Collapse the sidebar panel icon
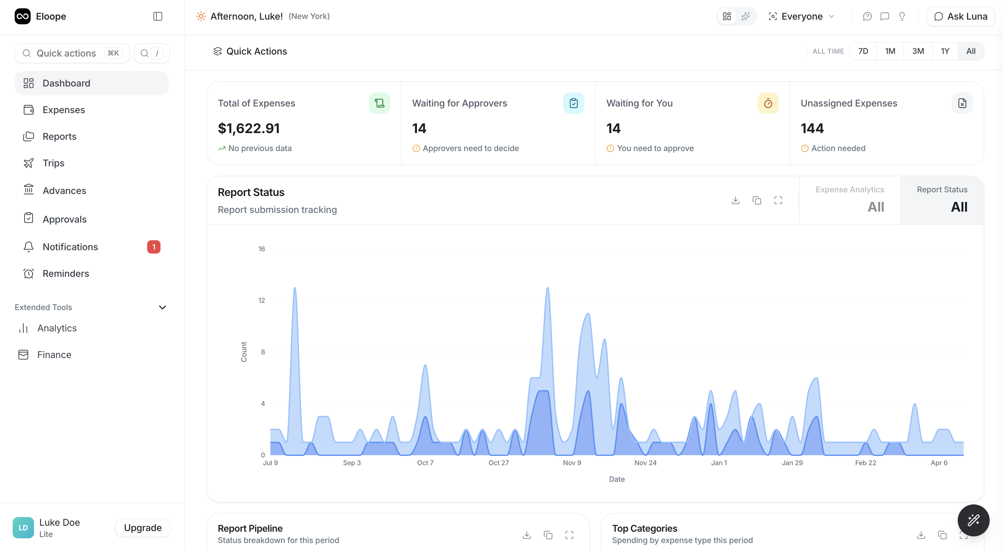 pyautogui.click(x=158, y=16)
